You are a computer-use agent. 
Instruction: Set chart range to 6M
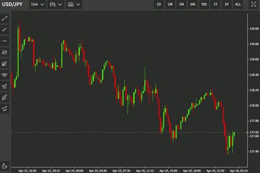point(192,4)
